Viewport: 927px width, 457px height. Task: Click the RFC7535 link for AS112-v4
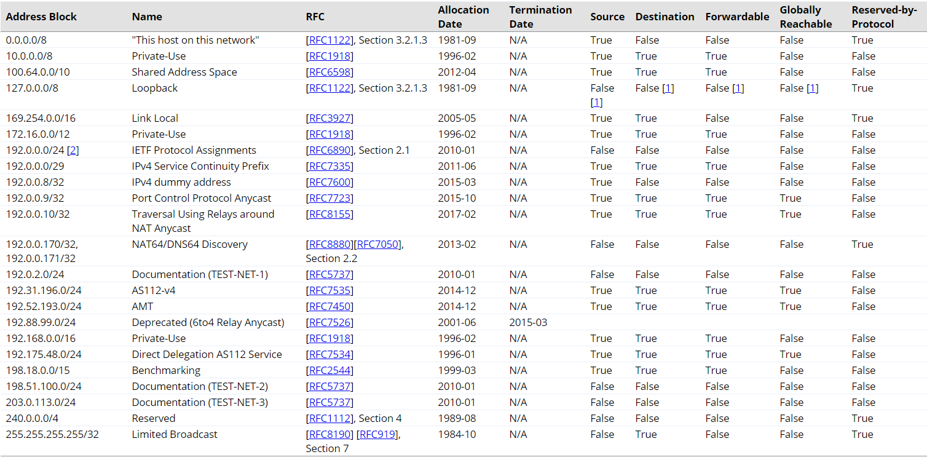point(330,290)
